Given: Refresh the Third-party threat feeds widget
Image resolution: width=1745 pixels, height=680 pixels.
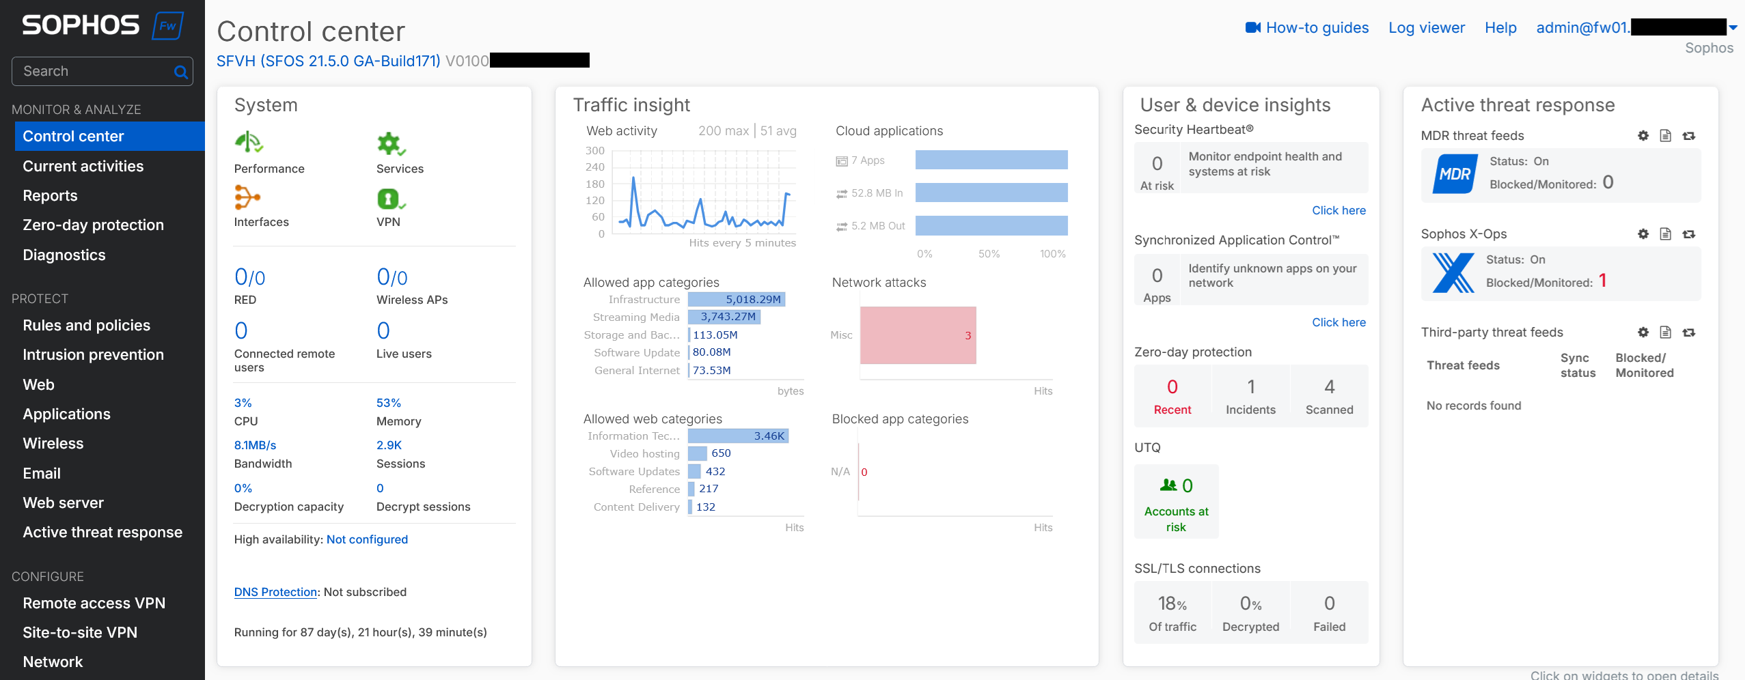Looking at the screenshot, I should [1689, 332].
